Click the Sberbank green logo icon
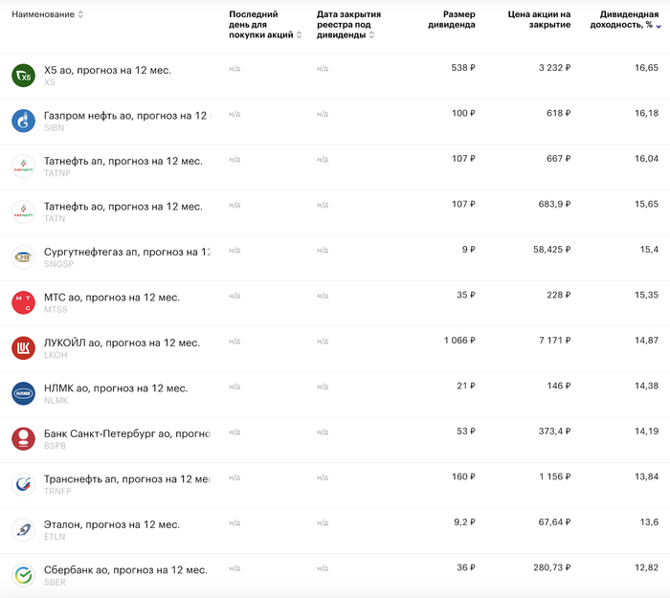 (23, 575)
